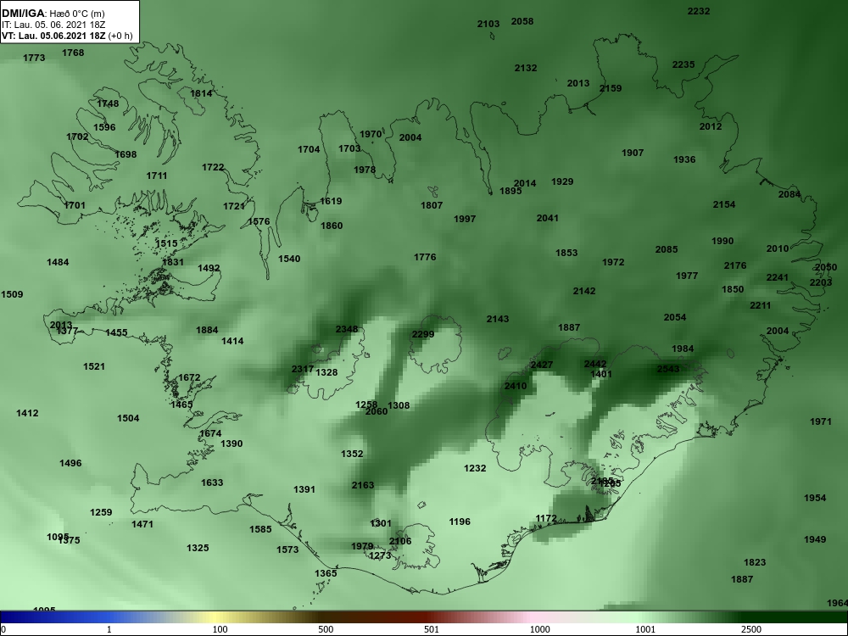This screenshot has height=636, width=848.
Task: Click the map value 1814
Action: [x=201, y=93]
